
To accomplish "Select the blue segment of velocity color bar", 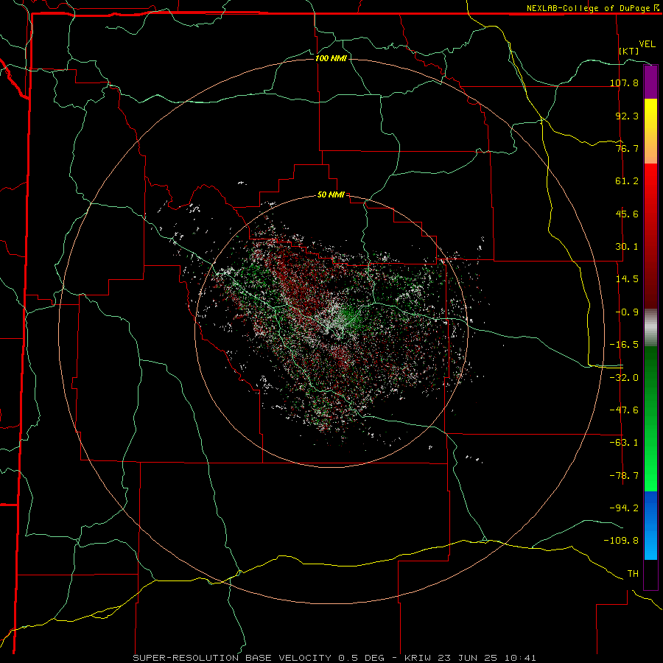I will [x=650, y=525].
